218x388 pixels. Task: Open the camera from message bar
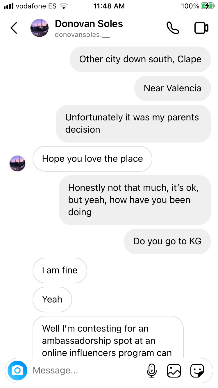pos(17,370)
